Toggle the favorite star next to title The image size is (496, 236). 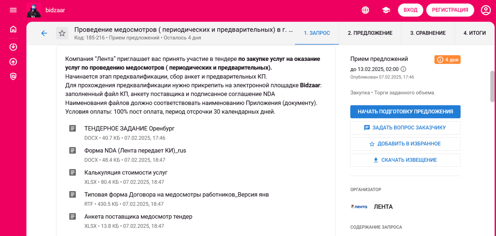[x=62, y=33]
